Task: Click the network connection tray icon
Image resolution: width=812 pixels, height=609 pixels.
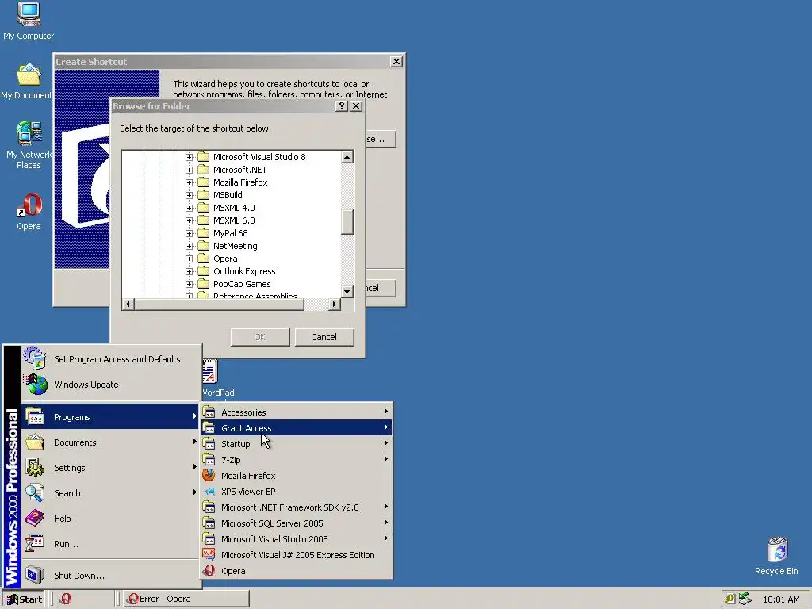Action: click(x=745, y=599)
